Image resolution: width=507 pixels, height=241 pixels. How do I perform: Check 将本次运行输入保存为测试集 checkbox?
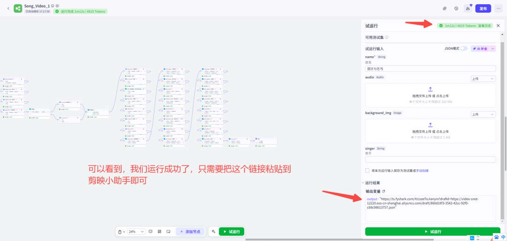(x=367, y=170)
